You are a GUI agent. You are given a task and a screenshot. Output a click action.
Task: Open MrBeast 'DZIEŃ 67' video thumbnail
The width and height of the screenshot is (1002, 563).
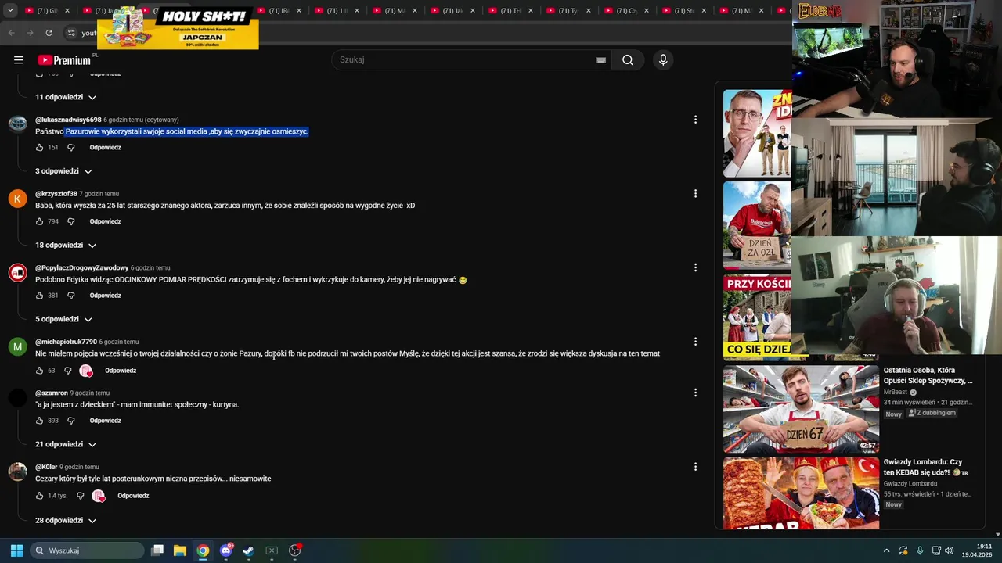pyautogui.click(x=801, y=408)
